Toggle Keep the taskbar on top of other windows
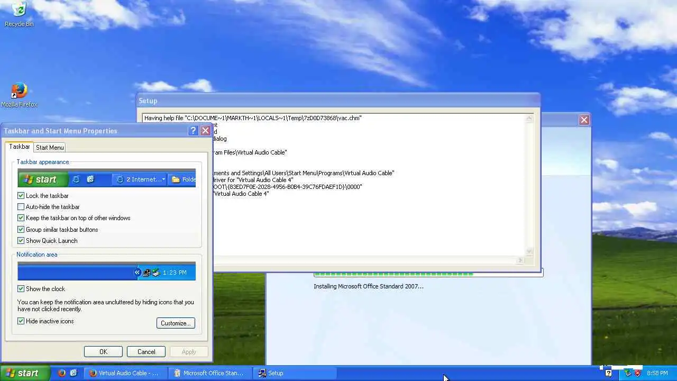 21,218
